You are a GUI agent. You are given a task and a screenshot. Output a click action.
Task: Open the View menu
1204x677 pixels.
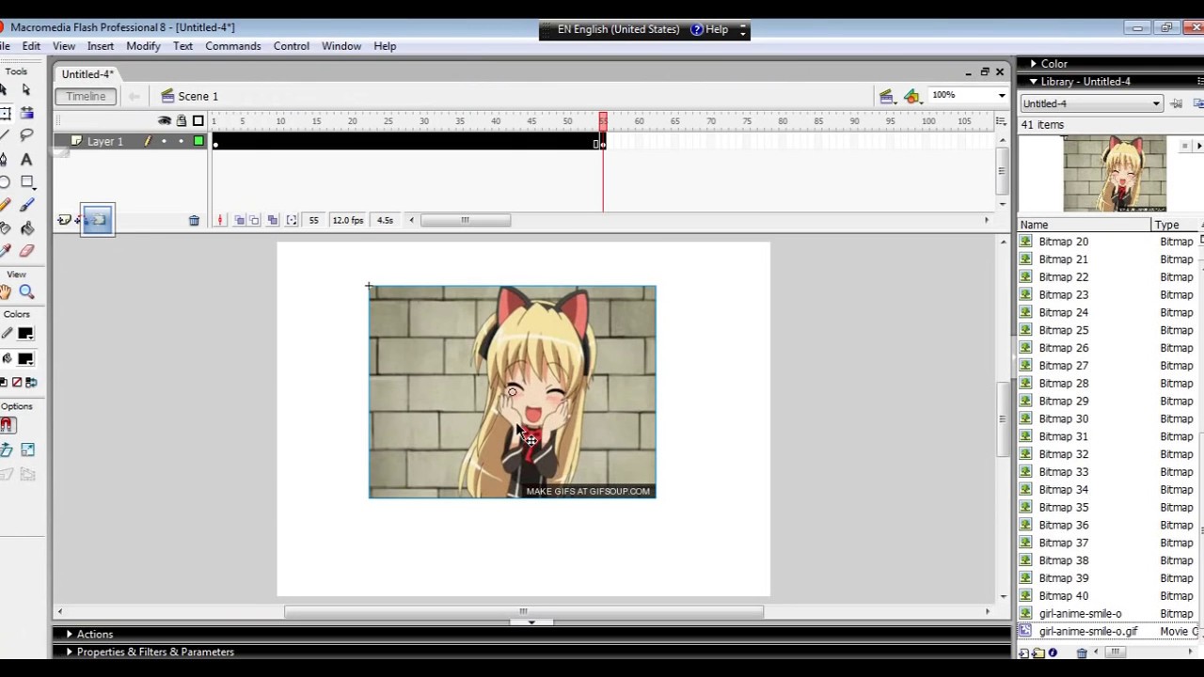[64, 46]
